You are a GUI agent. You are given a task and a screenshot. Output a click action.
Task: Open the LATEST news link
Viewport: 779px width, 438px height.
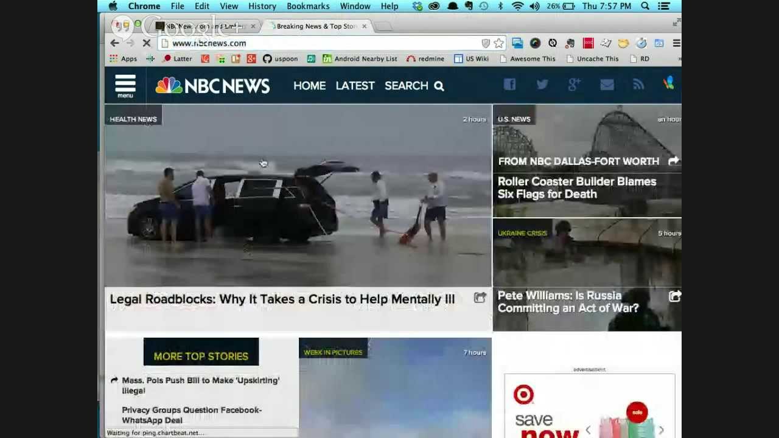[x=355, y=86]
